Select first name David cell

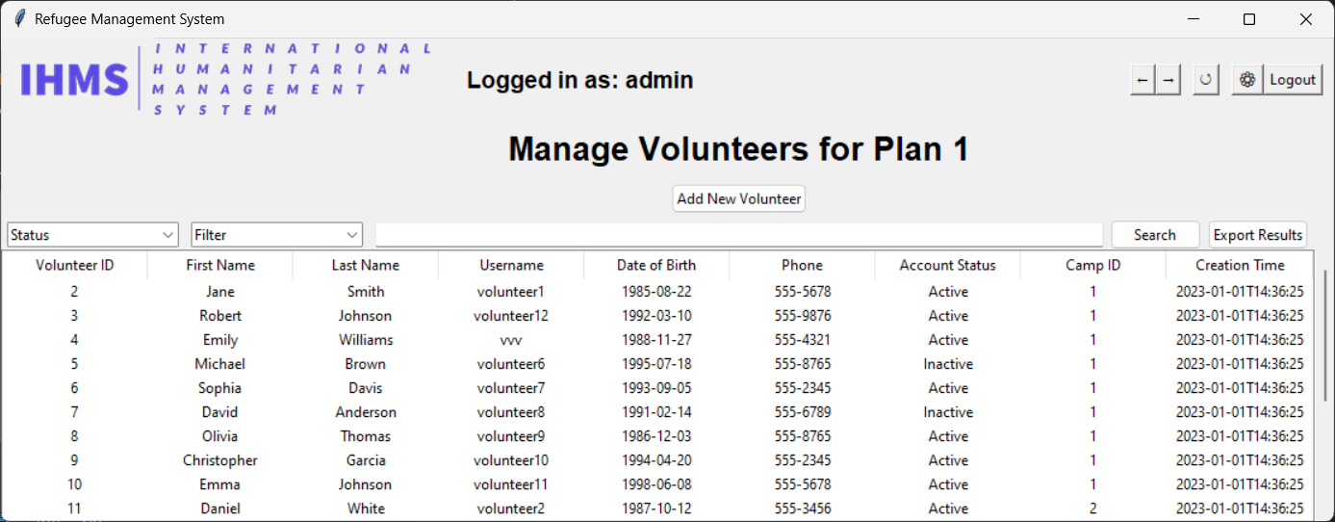coord(220,412)
